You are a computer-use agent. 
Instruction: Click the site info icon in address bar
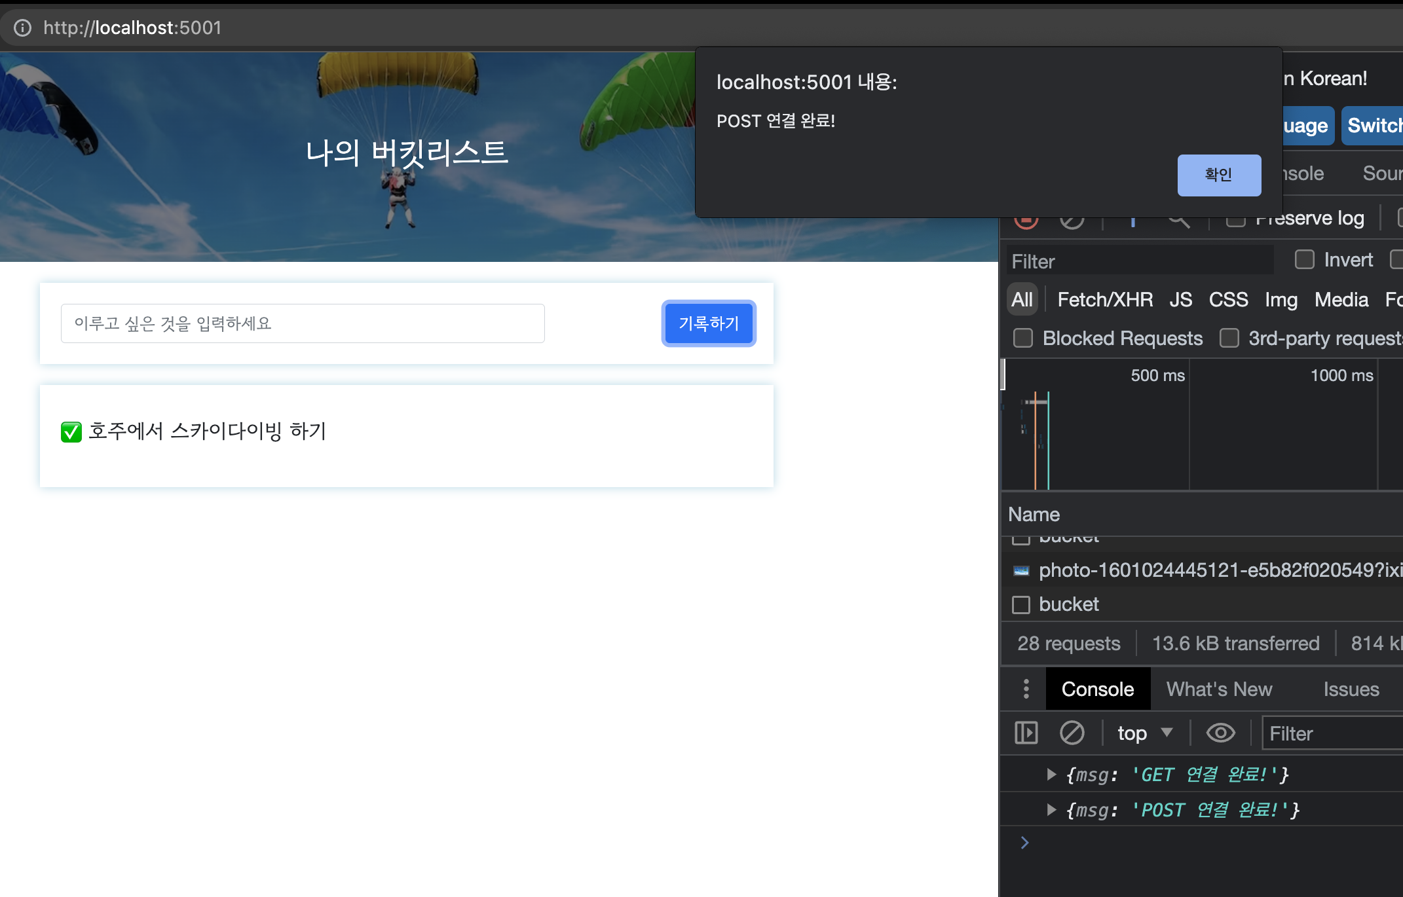(22, 27)
